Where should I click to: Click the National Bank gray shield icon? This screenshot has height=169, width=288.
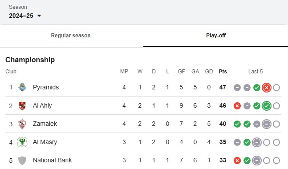[x=22, y=161]
